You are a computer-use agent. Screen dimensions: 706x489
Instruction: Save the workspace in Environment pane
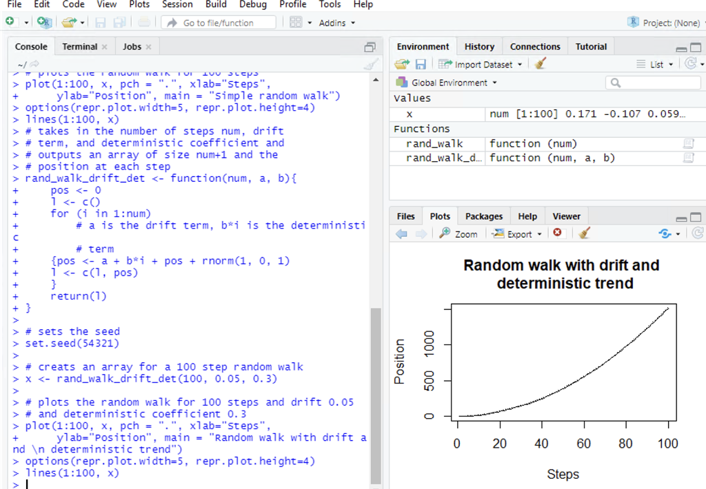click(x=421, y=63)
